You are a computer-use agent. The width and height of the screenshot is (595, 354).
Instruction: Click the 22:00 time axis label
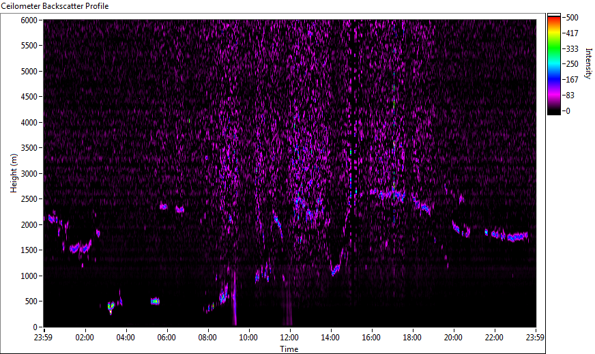(494, 338)
